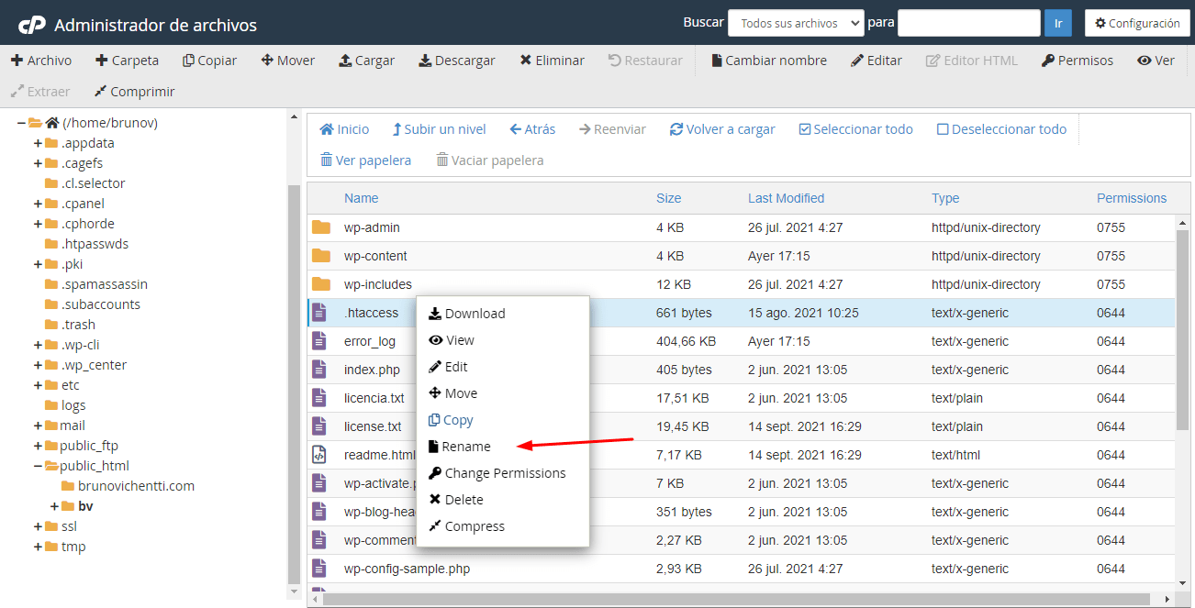Open Configuración settings
Viewport: 1195px width, 608px height.
click(1137, 23)
